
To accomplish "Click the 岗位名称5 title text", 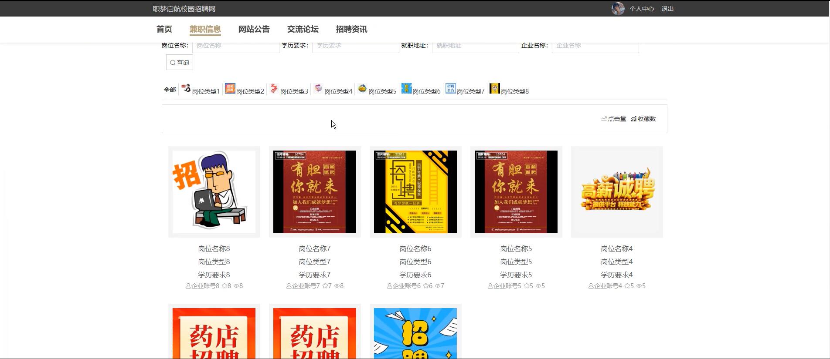I will click(516, 249).
